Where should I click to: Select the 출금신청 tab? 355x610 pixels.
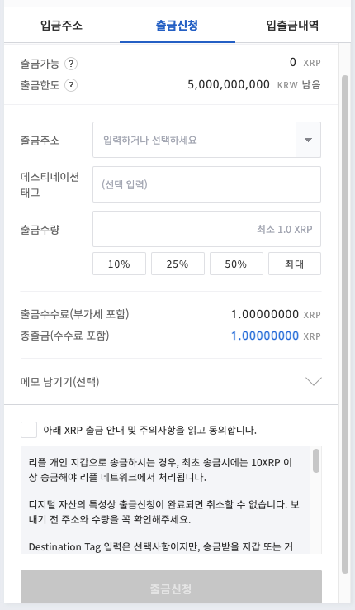pos(177,26)
